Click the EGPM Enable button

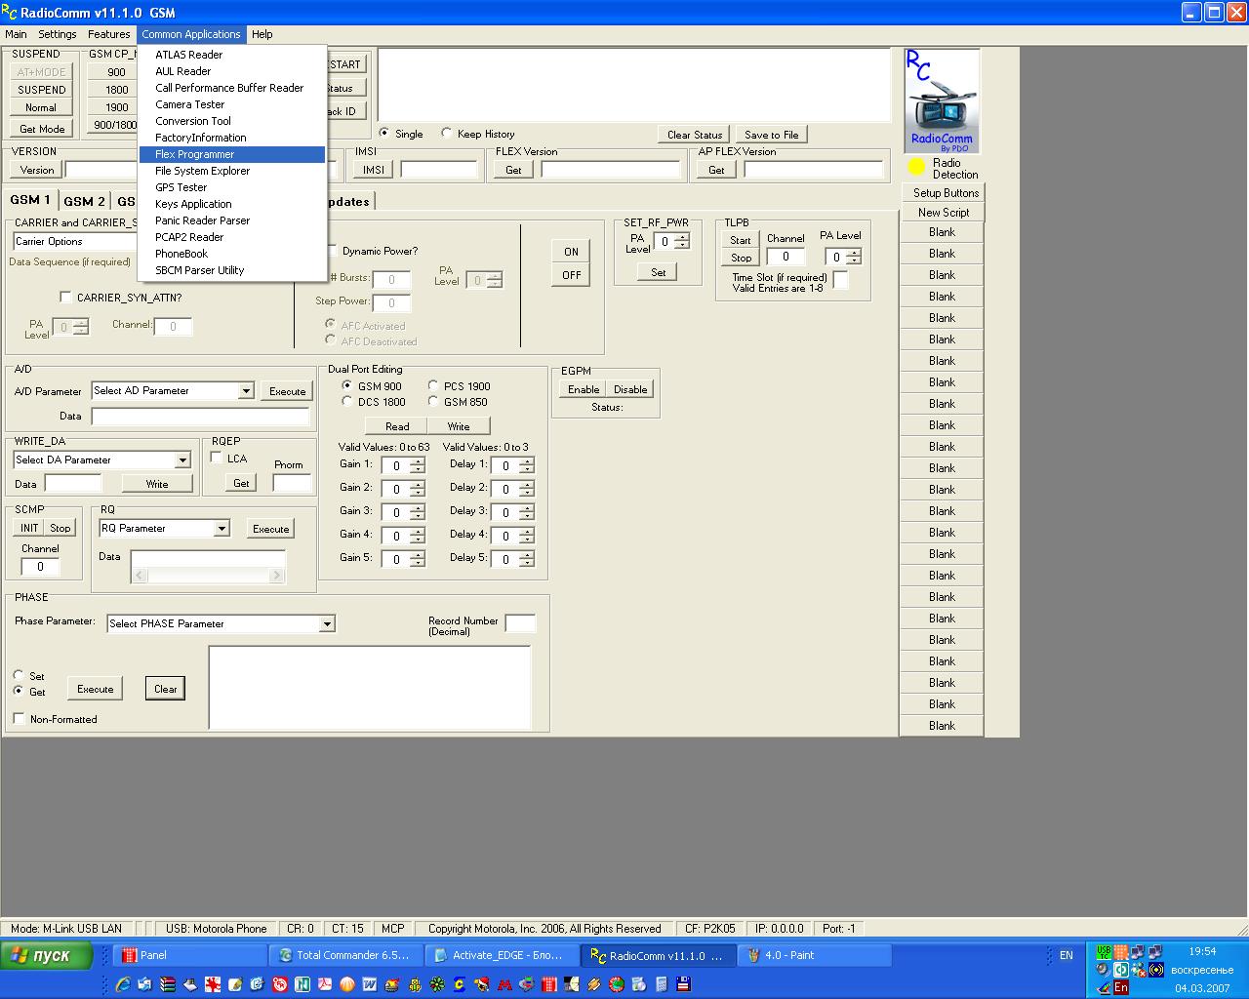(x=584, y=389)
